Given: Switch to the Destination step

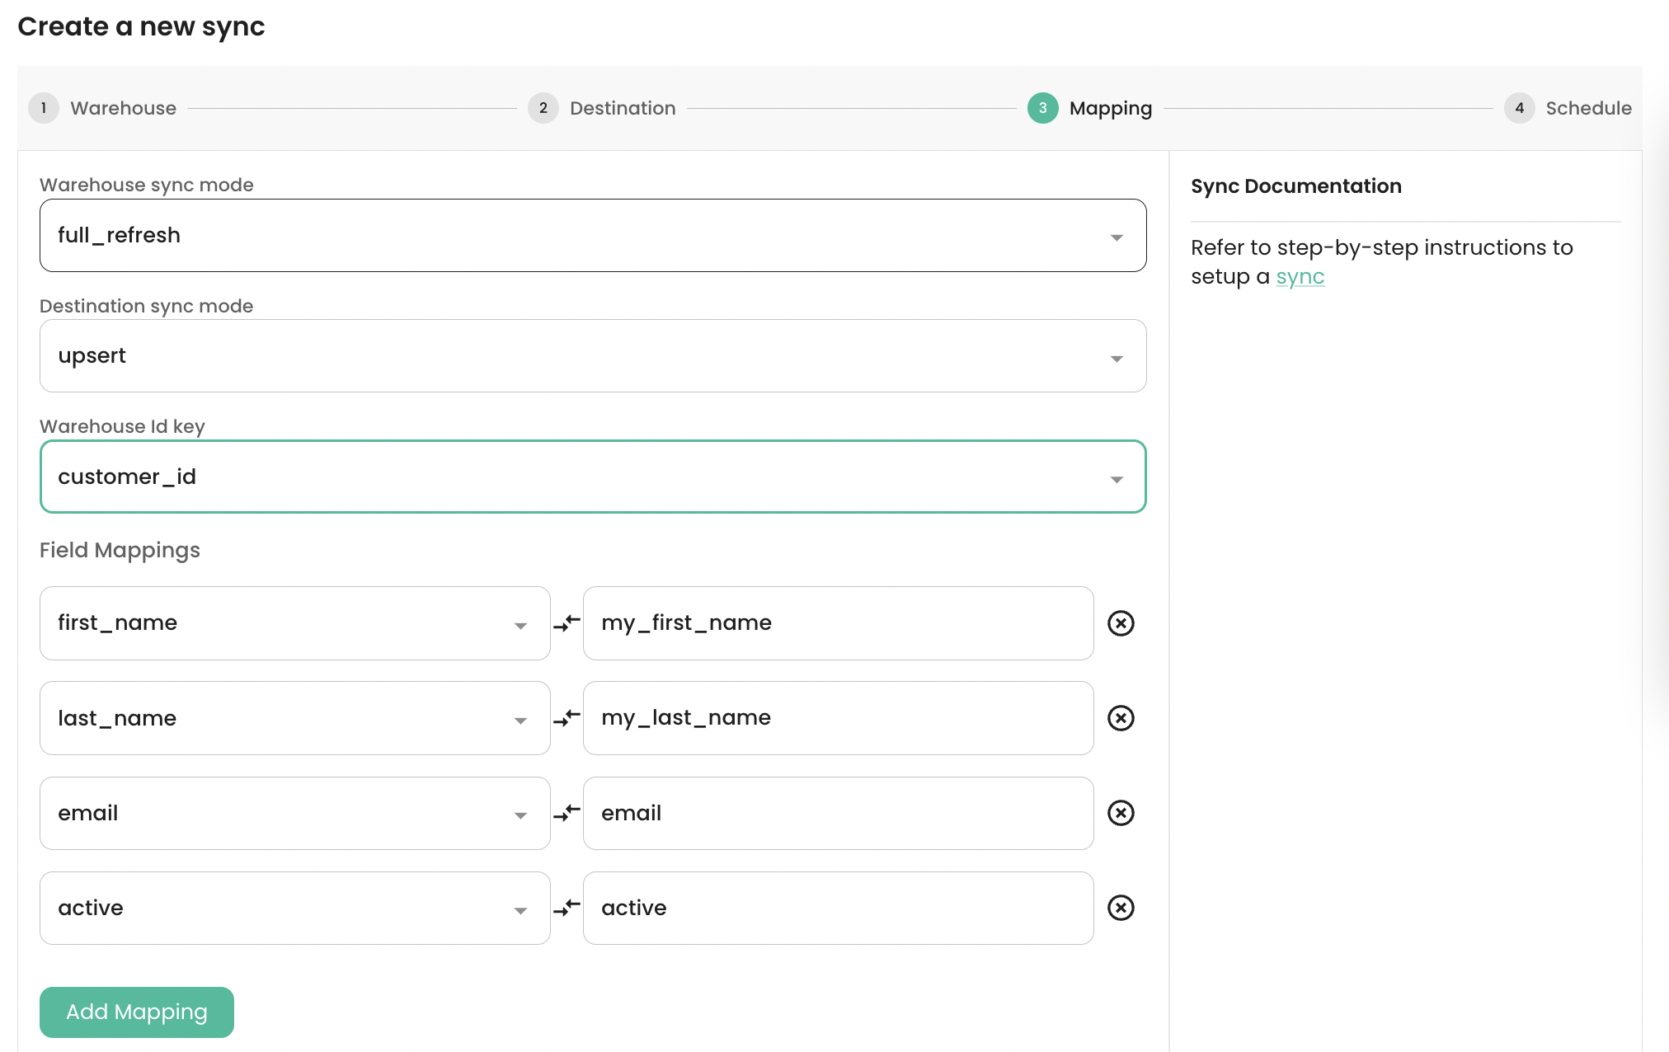Looking at the screenshot, I should (543, 108).
